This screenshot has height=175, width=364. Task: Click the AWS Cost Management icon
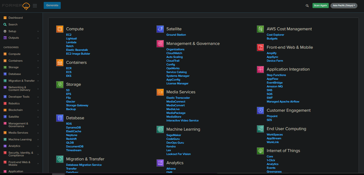[260, 29]
